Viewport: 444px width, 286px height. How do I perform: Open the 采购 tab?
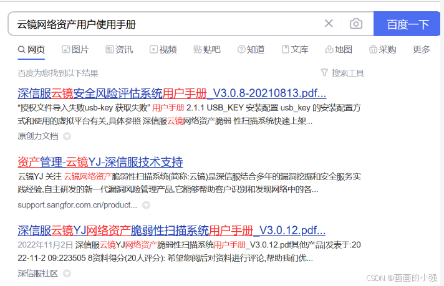382,50
